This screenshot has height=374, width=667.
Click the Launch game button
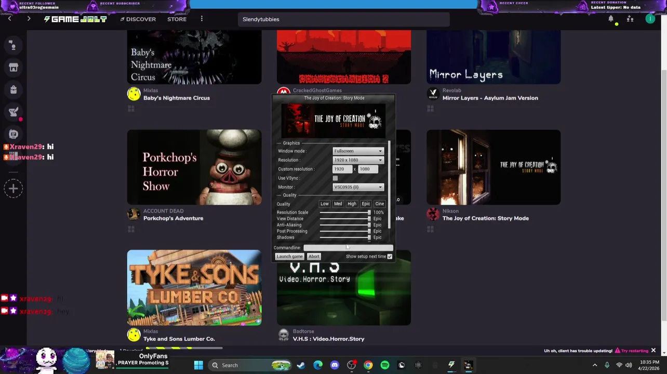point(289,257)
